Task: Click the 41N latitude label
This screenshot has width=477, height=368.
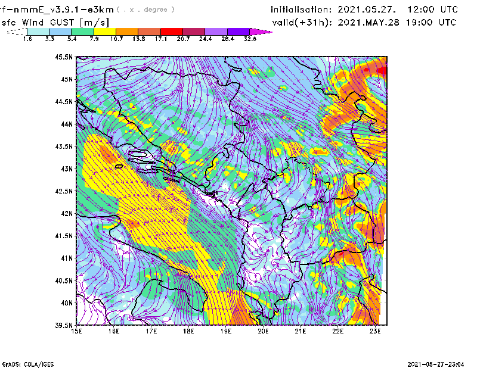Action: point(67,258)
